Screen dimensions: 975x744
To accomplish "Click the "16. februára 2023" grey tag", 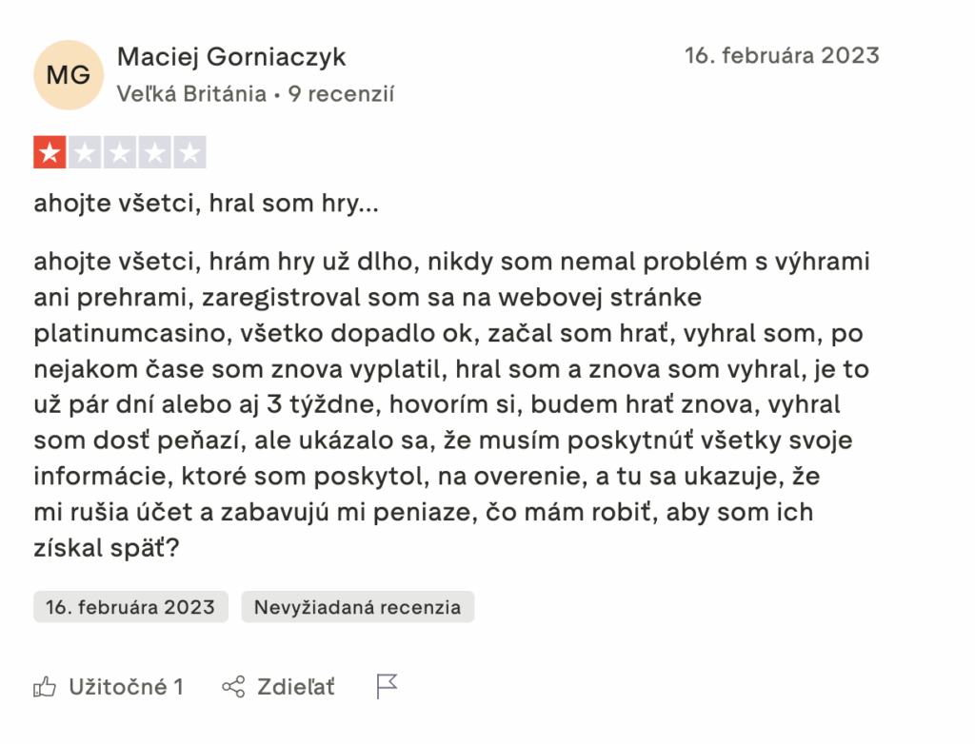I will pos(130,607).
